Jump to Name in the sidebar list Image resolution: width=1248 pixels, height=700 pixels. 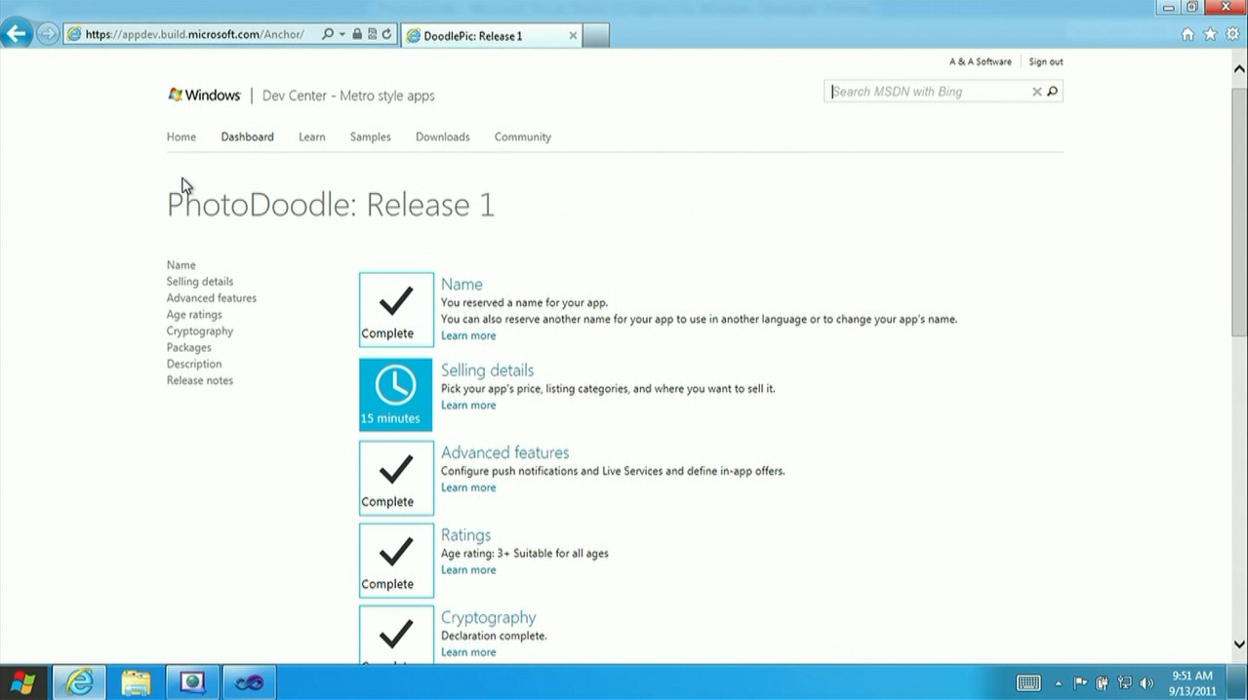[x=181, y=265]
